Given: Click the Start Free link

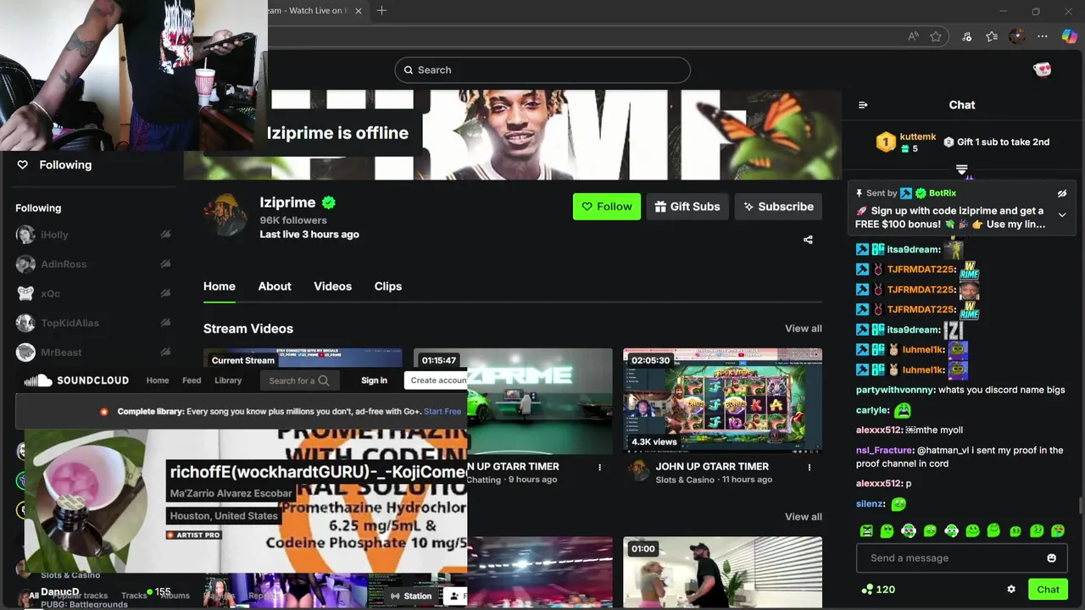Looking at the screenshot, I should click(x=442, y=412).
